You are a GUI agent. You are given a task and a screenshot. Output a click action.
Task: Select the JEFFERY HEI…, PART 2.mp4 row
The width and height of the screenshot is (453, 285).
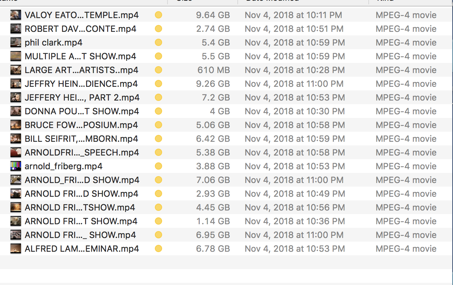tap(226, 97)
